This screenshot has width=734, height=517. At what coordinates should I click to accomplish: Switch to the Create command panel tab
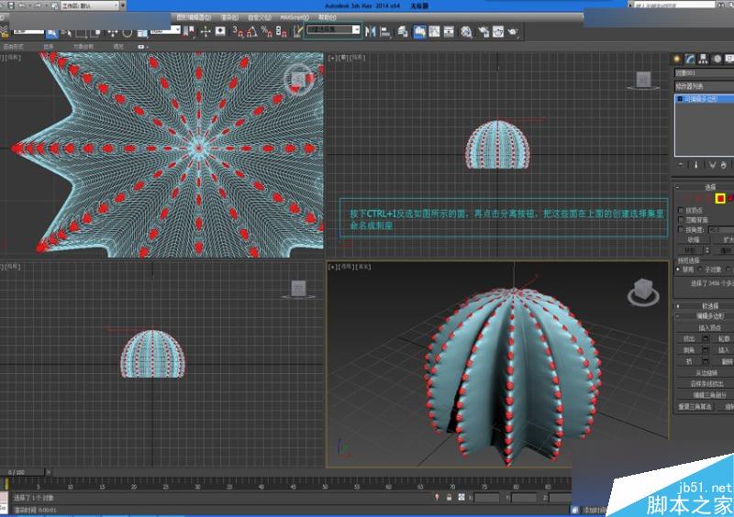pos(676,59)
